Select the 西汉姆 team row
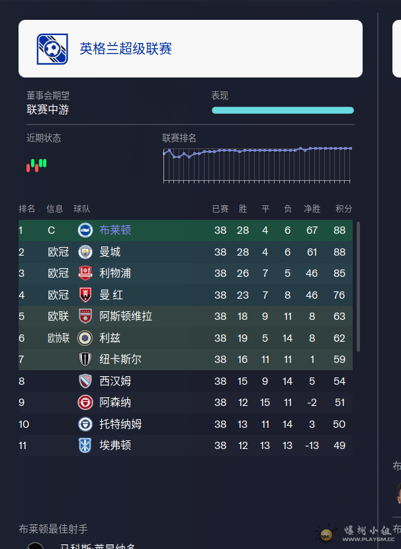This screenshot has width=401, height=549. (x=185, y=381)
